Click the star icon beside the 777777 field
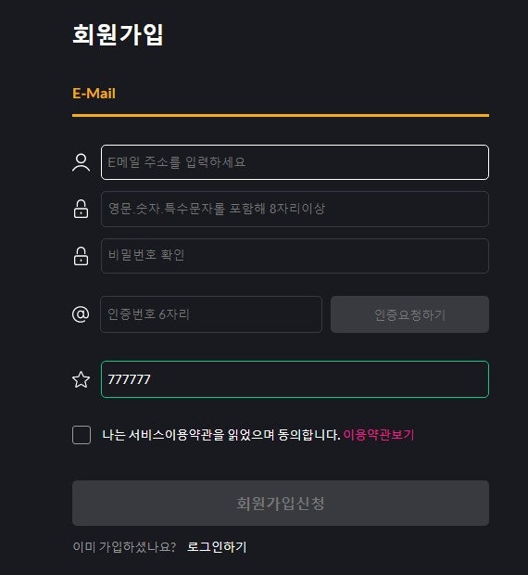 click(81, 379)
